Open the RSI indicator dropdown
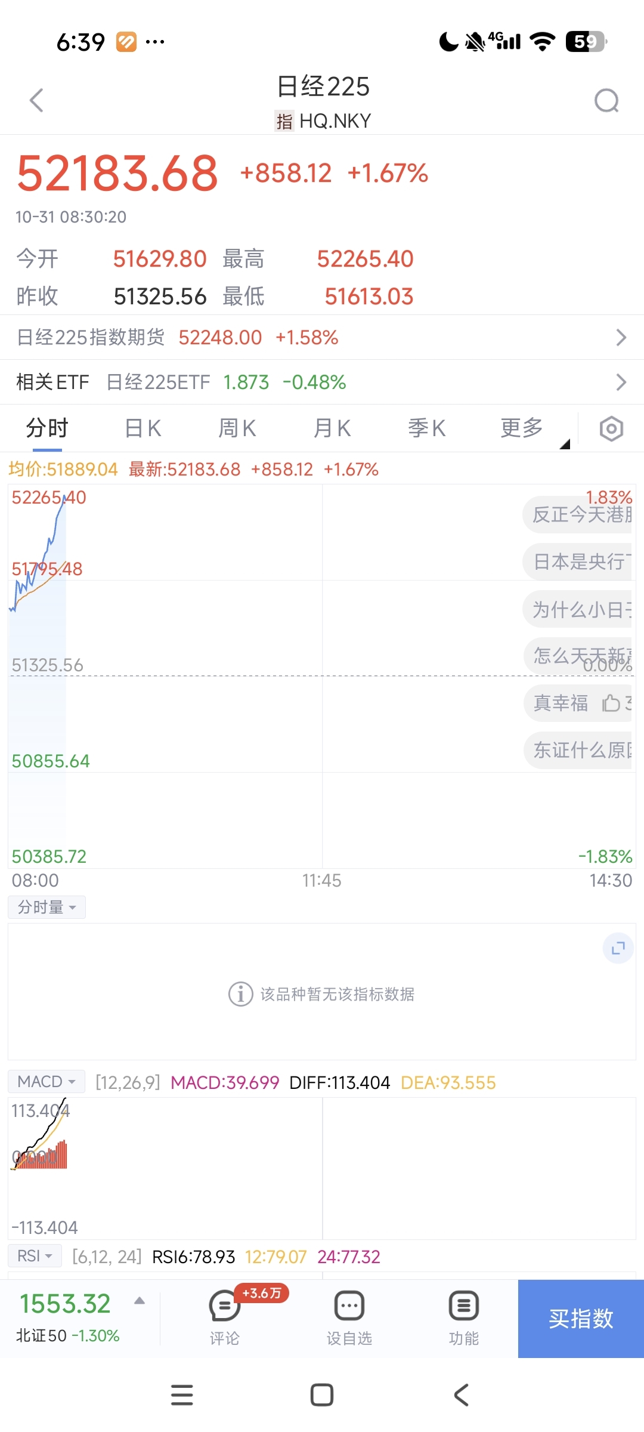Image resolution: width=644 pixels, height=1432 pixels. click(x=35, y=1256)
